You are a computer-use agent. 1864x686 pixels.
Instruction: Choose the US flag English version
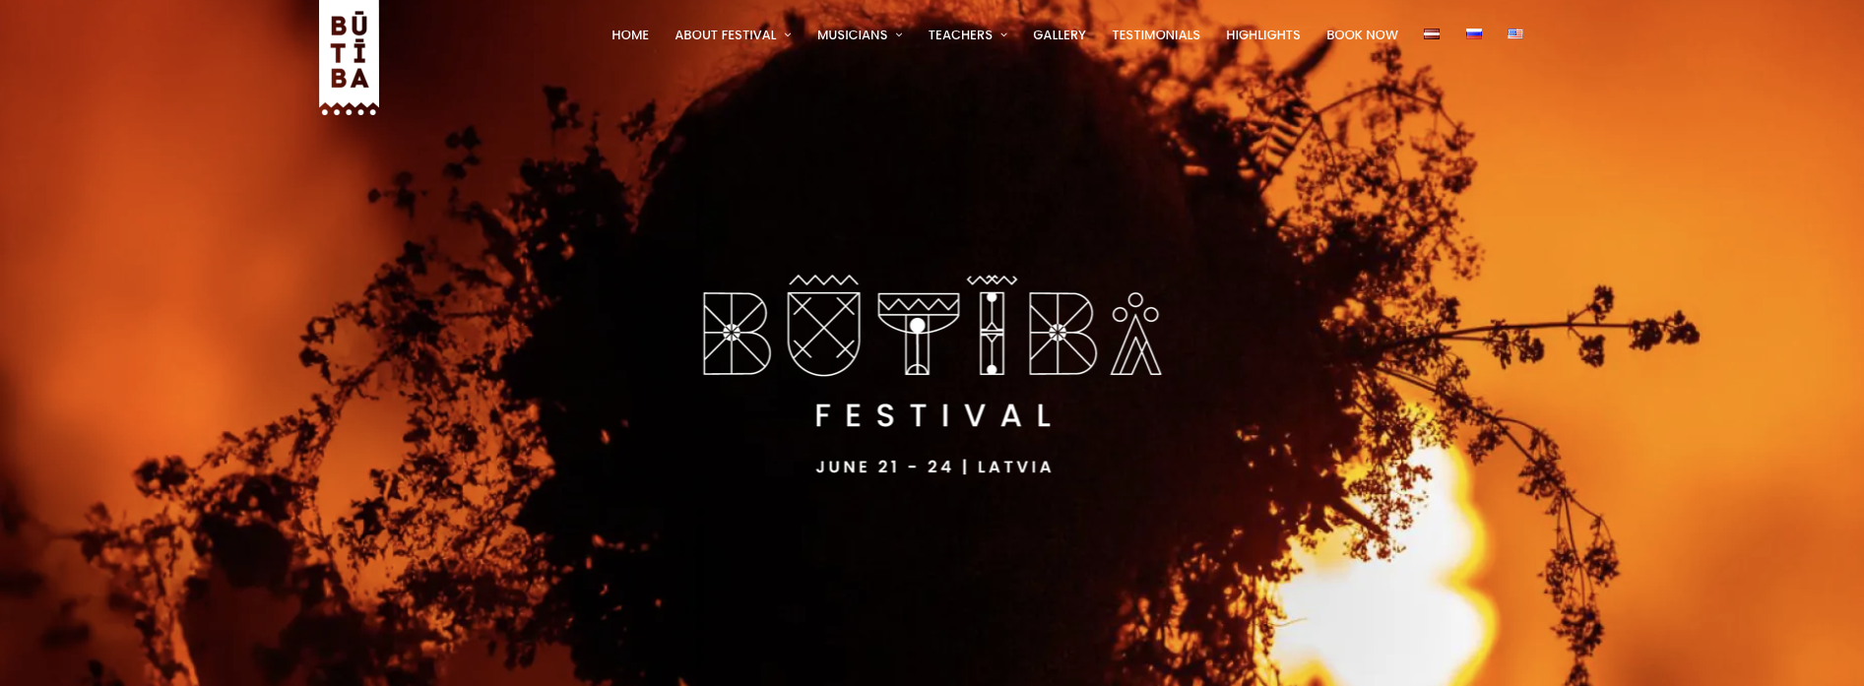point(1515,33)
